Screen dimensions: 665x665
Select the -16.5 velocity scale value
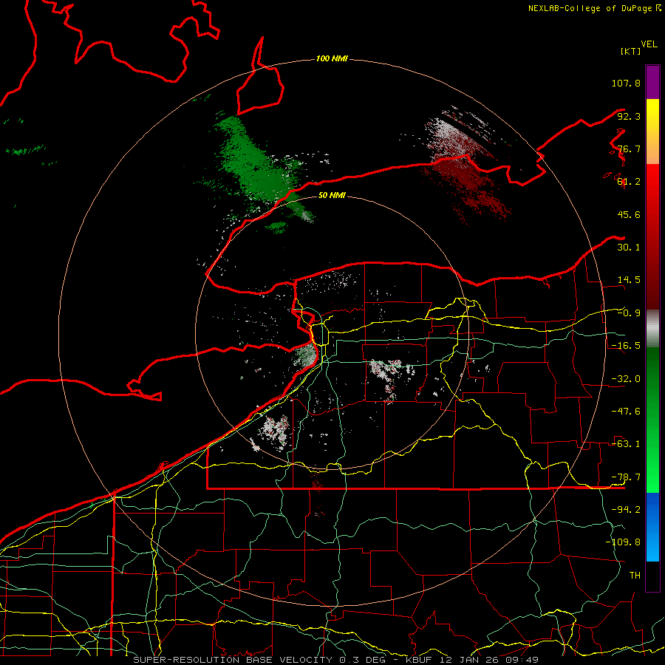(626, 346)
